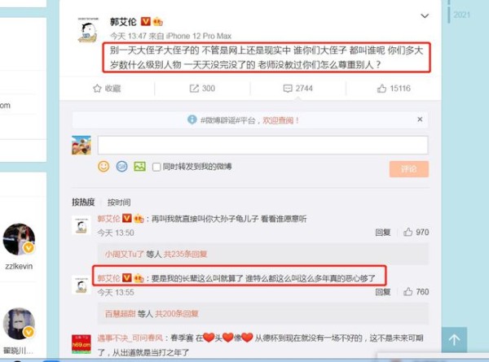Open the emoji picker in comment box
Screen dimensions: 489x362
click(104, 166)
